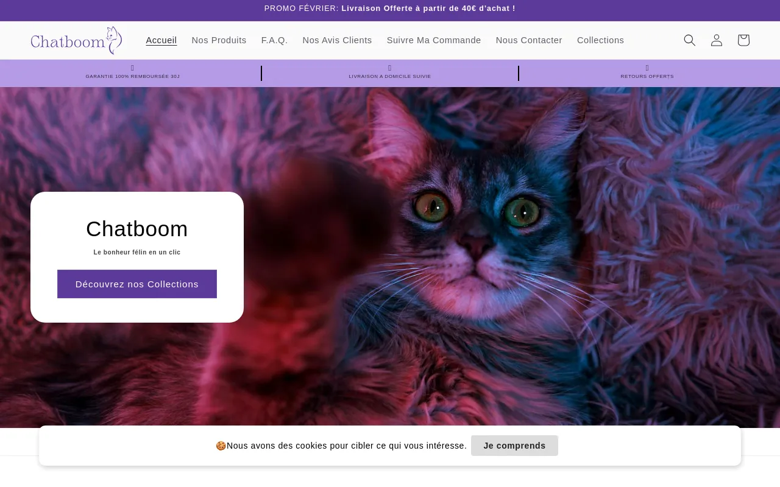Click the icon above Retours Offerts
The height and width of the screenshot is (487, 780).
pyautogui.click(x=647, y=68)
